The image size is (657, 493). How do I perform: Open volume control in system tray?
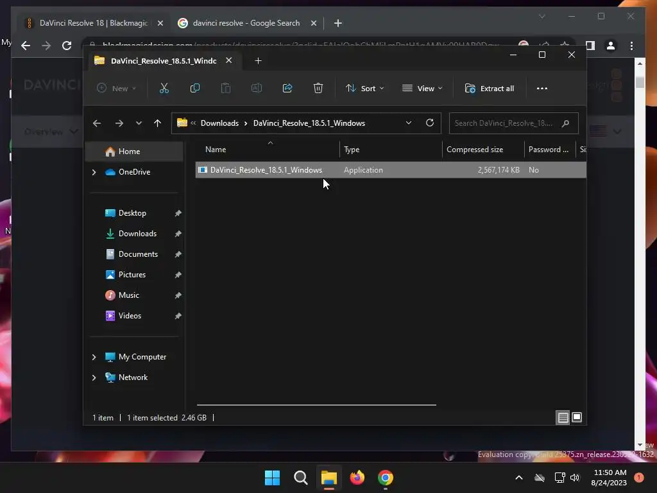click(575, 478)
